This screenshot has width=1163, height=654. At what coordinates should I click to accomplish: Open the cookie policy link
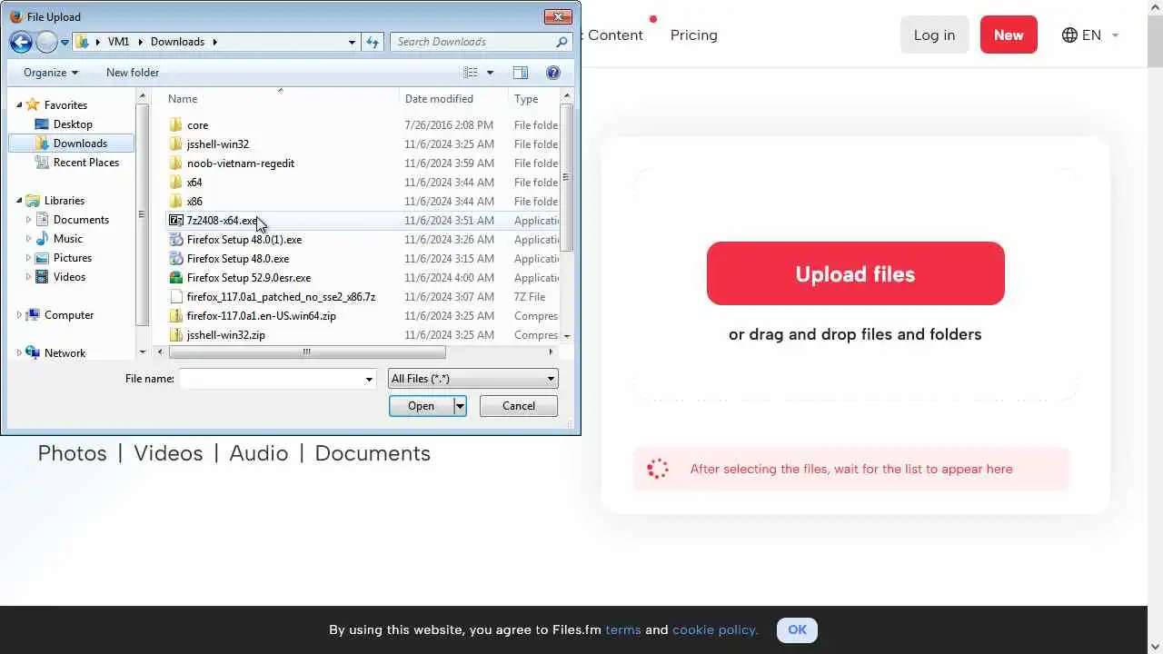(x=715, y=629)
